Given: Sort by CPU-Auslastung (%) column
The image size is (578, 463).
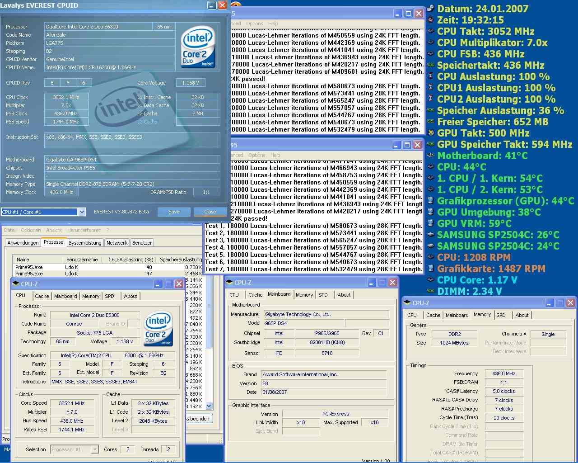Looking at the screenshot, I should 131,260.
